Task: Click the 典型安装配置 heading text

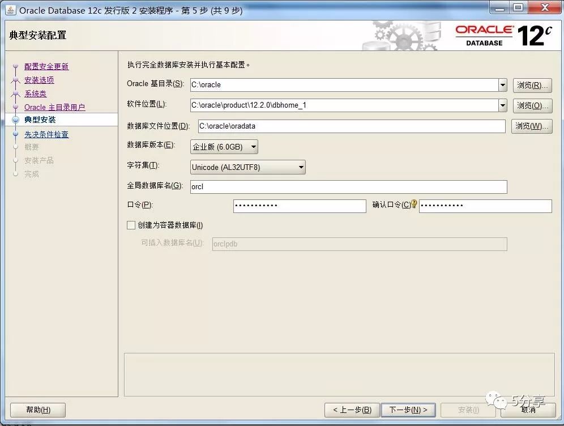Action: 38,35
